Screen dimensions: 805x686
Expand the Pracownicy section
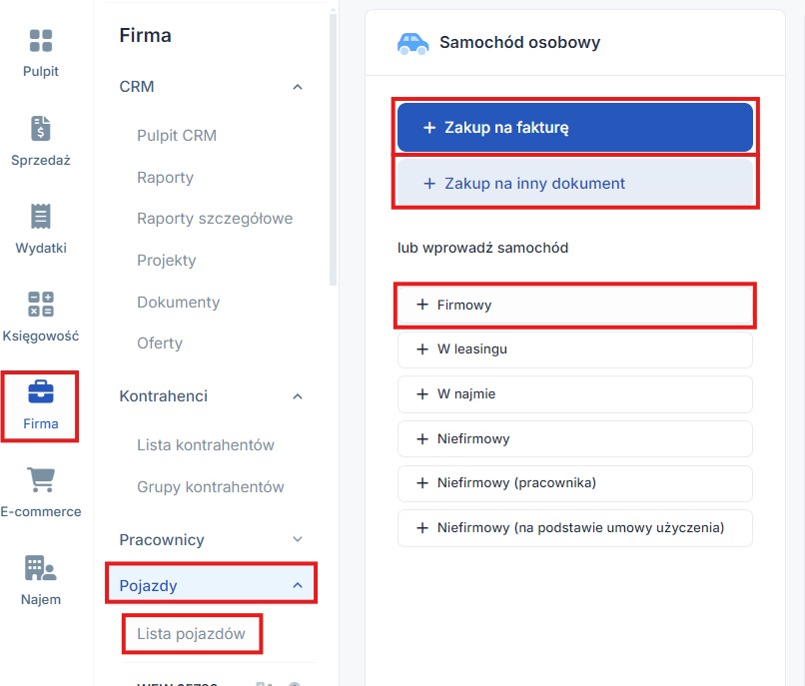[x=297, y=539]
